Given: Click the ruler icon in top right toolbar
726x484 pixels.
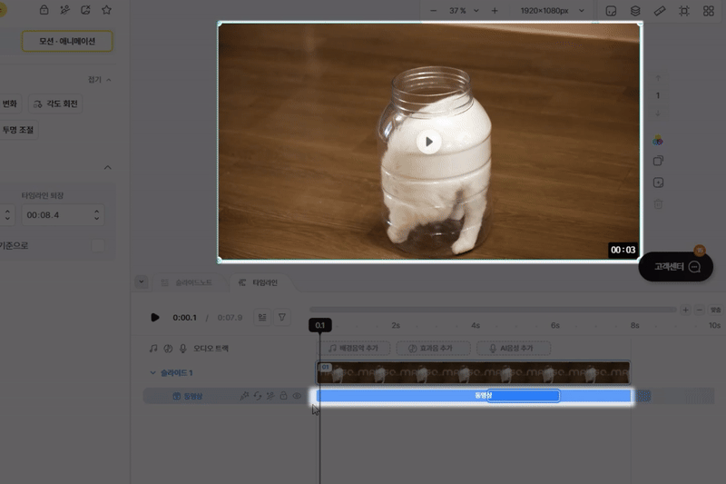Looking at the screenshot, I should [660, 11].
